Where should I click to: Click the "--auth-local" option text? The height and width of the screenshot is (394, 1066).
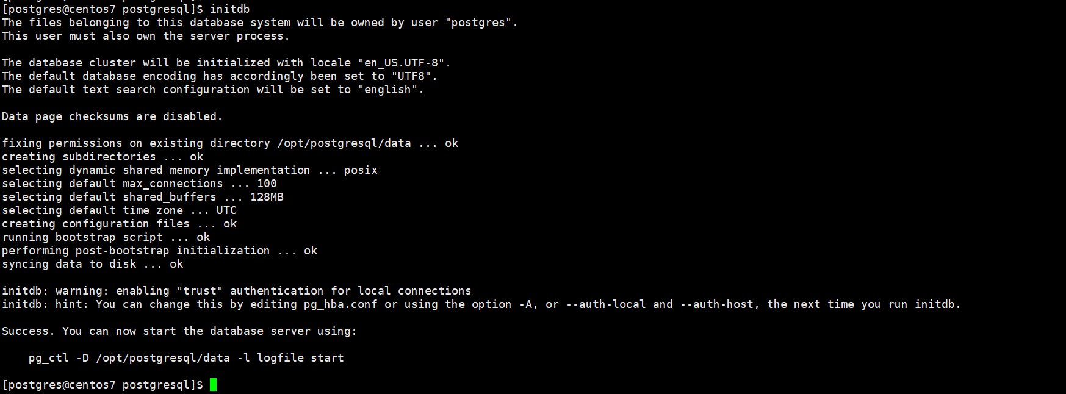pyautogui.click(x=606, y=304)
